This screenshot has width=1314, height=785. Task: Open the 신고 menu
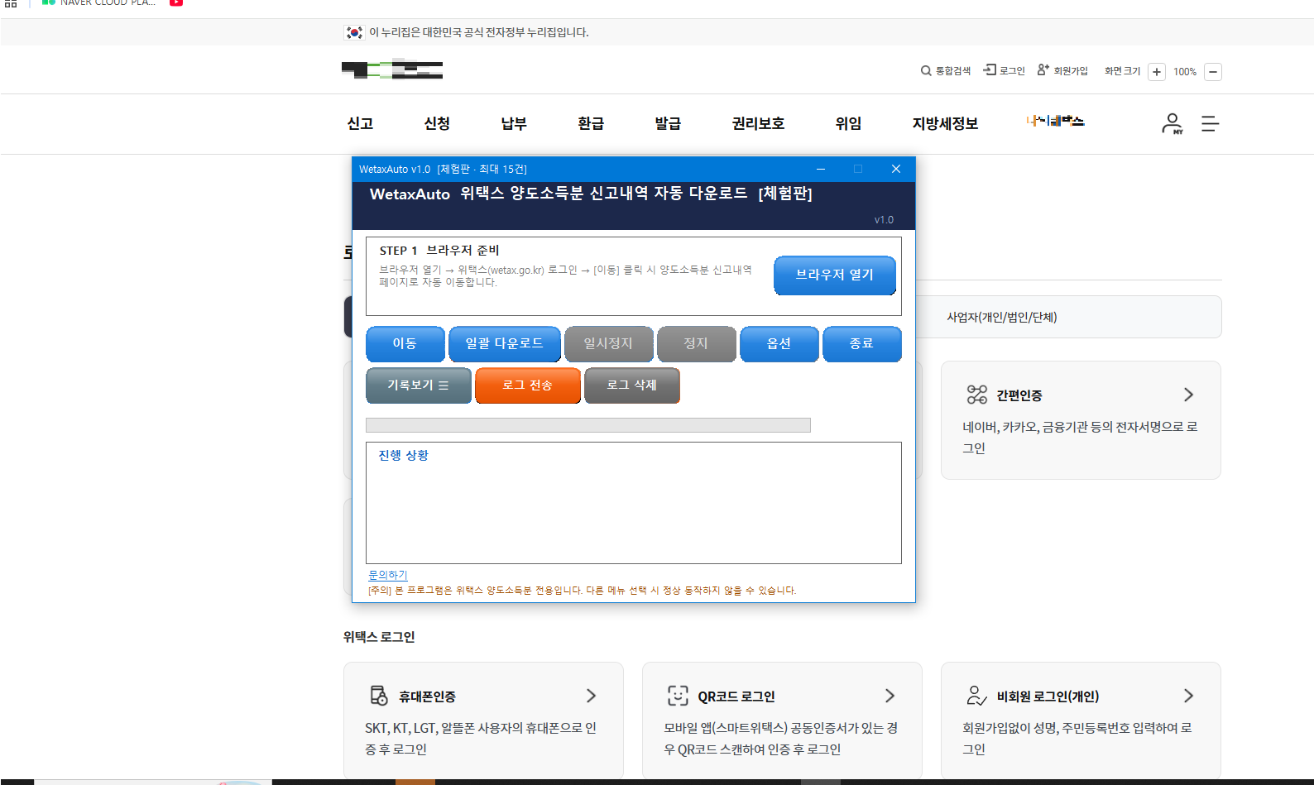click(360, 123)
